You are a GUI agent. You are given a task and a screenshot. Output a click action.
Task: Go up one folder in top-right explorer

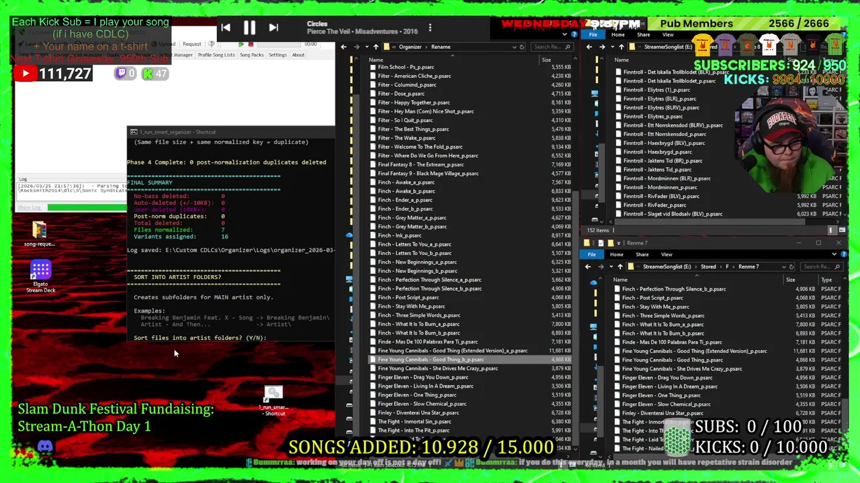coord(621,47)
